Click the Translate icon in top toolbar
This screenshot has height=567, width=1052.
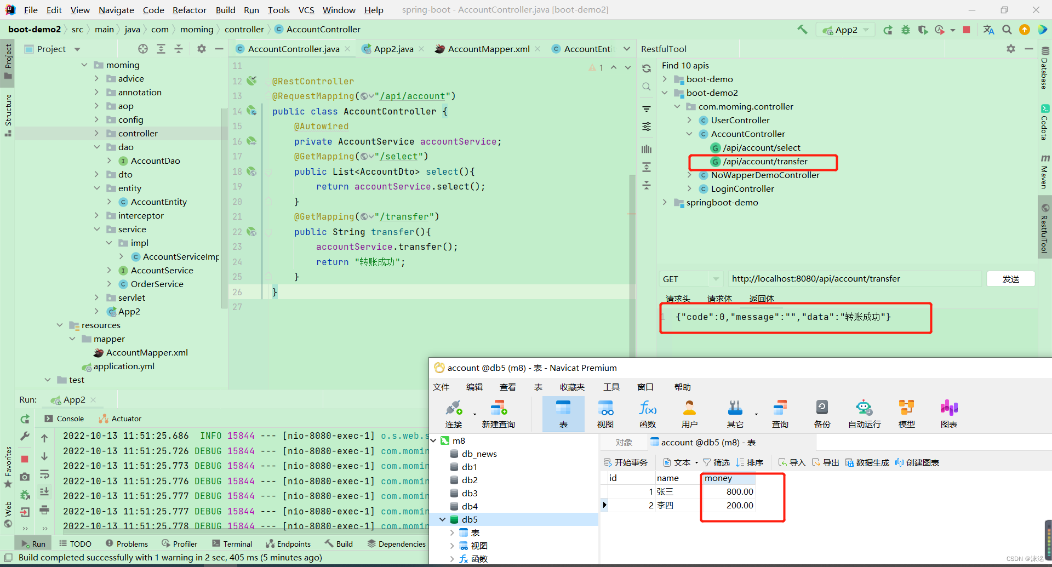point(988,30)
